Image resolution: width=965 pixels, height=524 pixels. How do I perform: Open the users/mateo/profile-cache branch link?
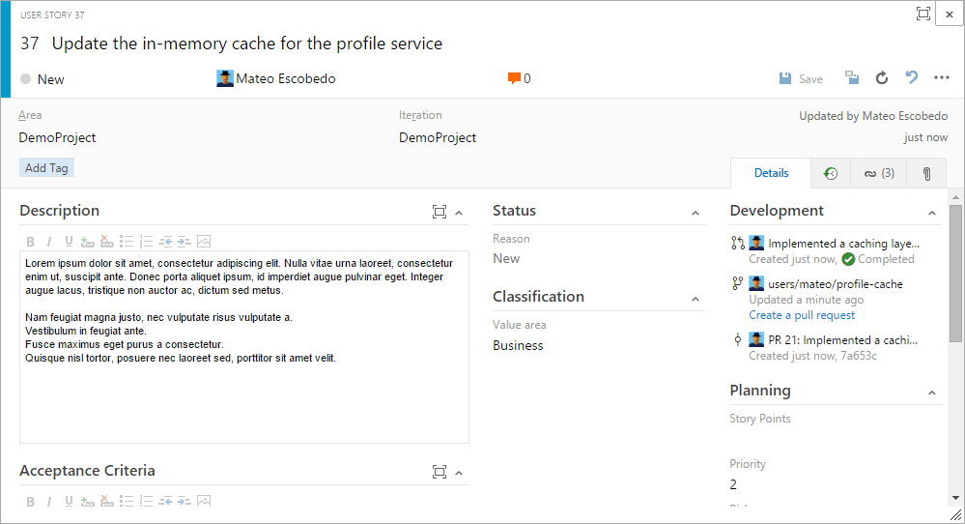tap(836, 284)
